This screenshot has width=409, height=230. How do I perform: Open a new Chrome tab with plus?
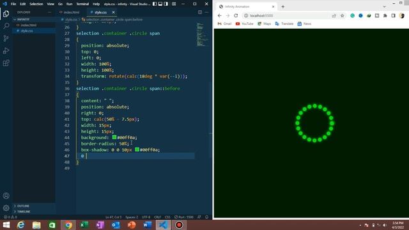tap(282, 6)
